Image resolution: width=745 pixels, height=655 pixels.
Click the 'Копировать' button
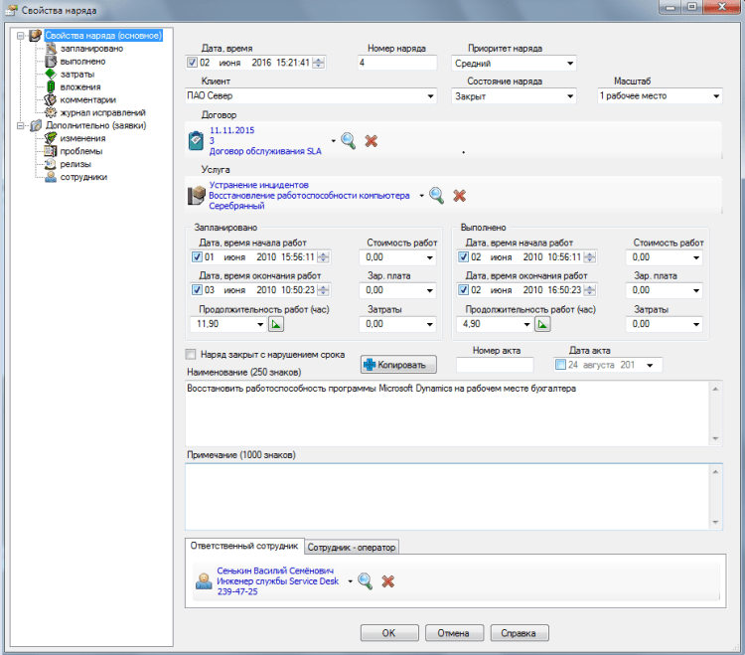coord(398,365)
